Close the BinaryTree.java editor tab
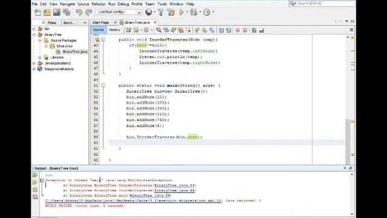The image size is (387, 218). tap(155, 22)
